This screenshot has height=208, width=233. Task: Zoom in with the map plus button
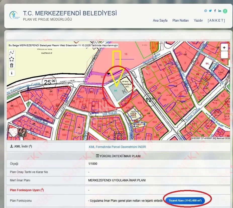pos(224,48)
